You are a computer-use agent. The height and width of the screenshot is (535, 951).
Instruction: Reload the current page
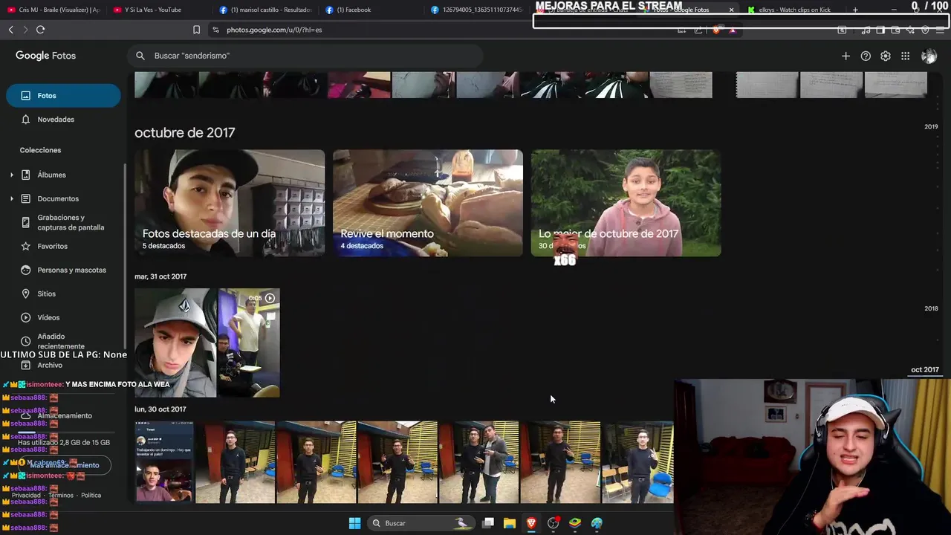(x=40, y=30)
